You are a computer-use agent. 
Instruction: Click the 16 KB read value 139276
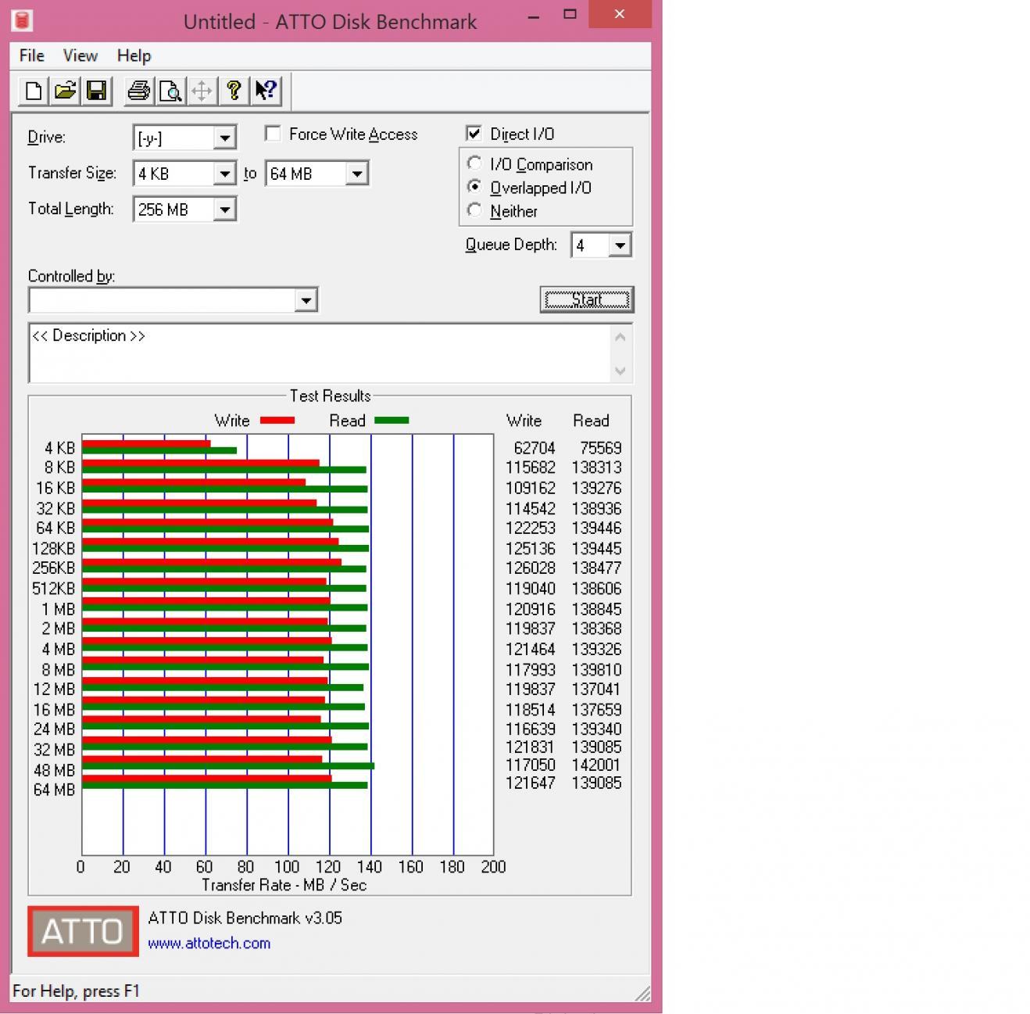tap(596, 488)
